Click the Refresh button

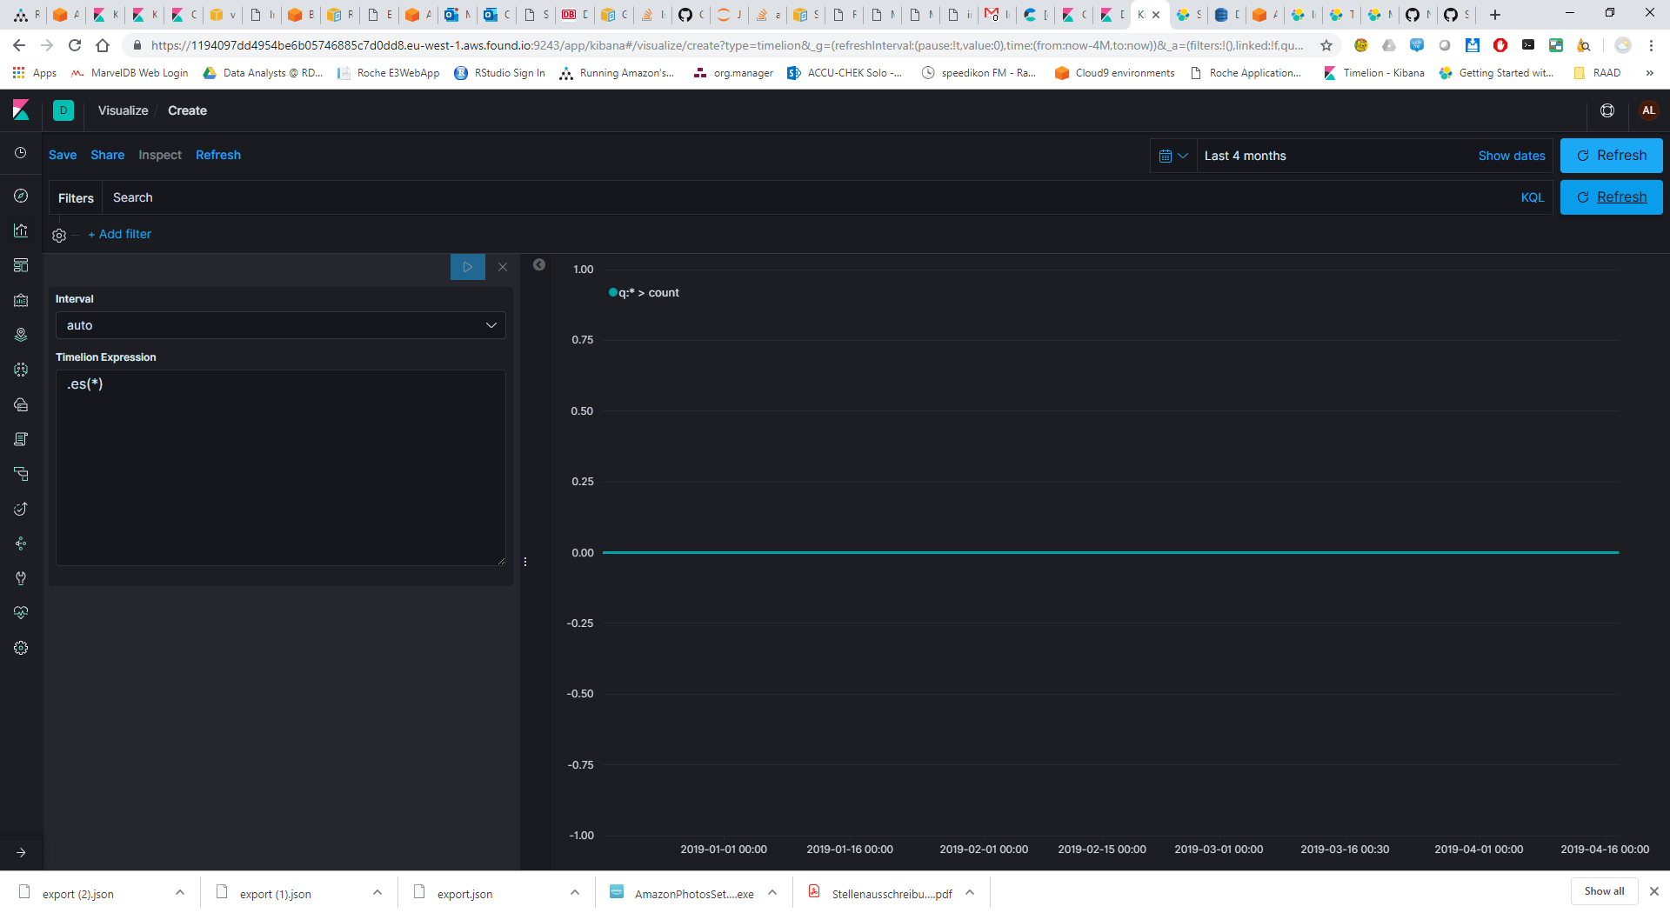click(1611, 156)
